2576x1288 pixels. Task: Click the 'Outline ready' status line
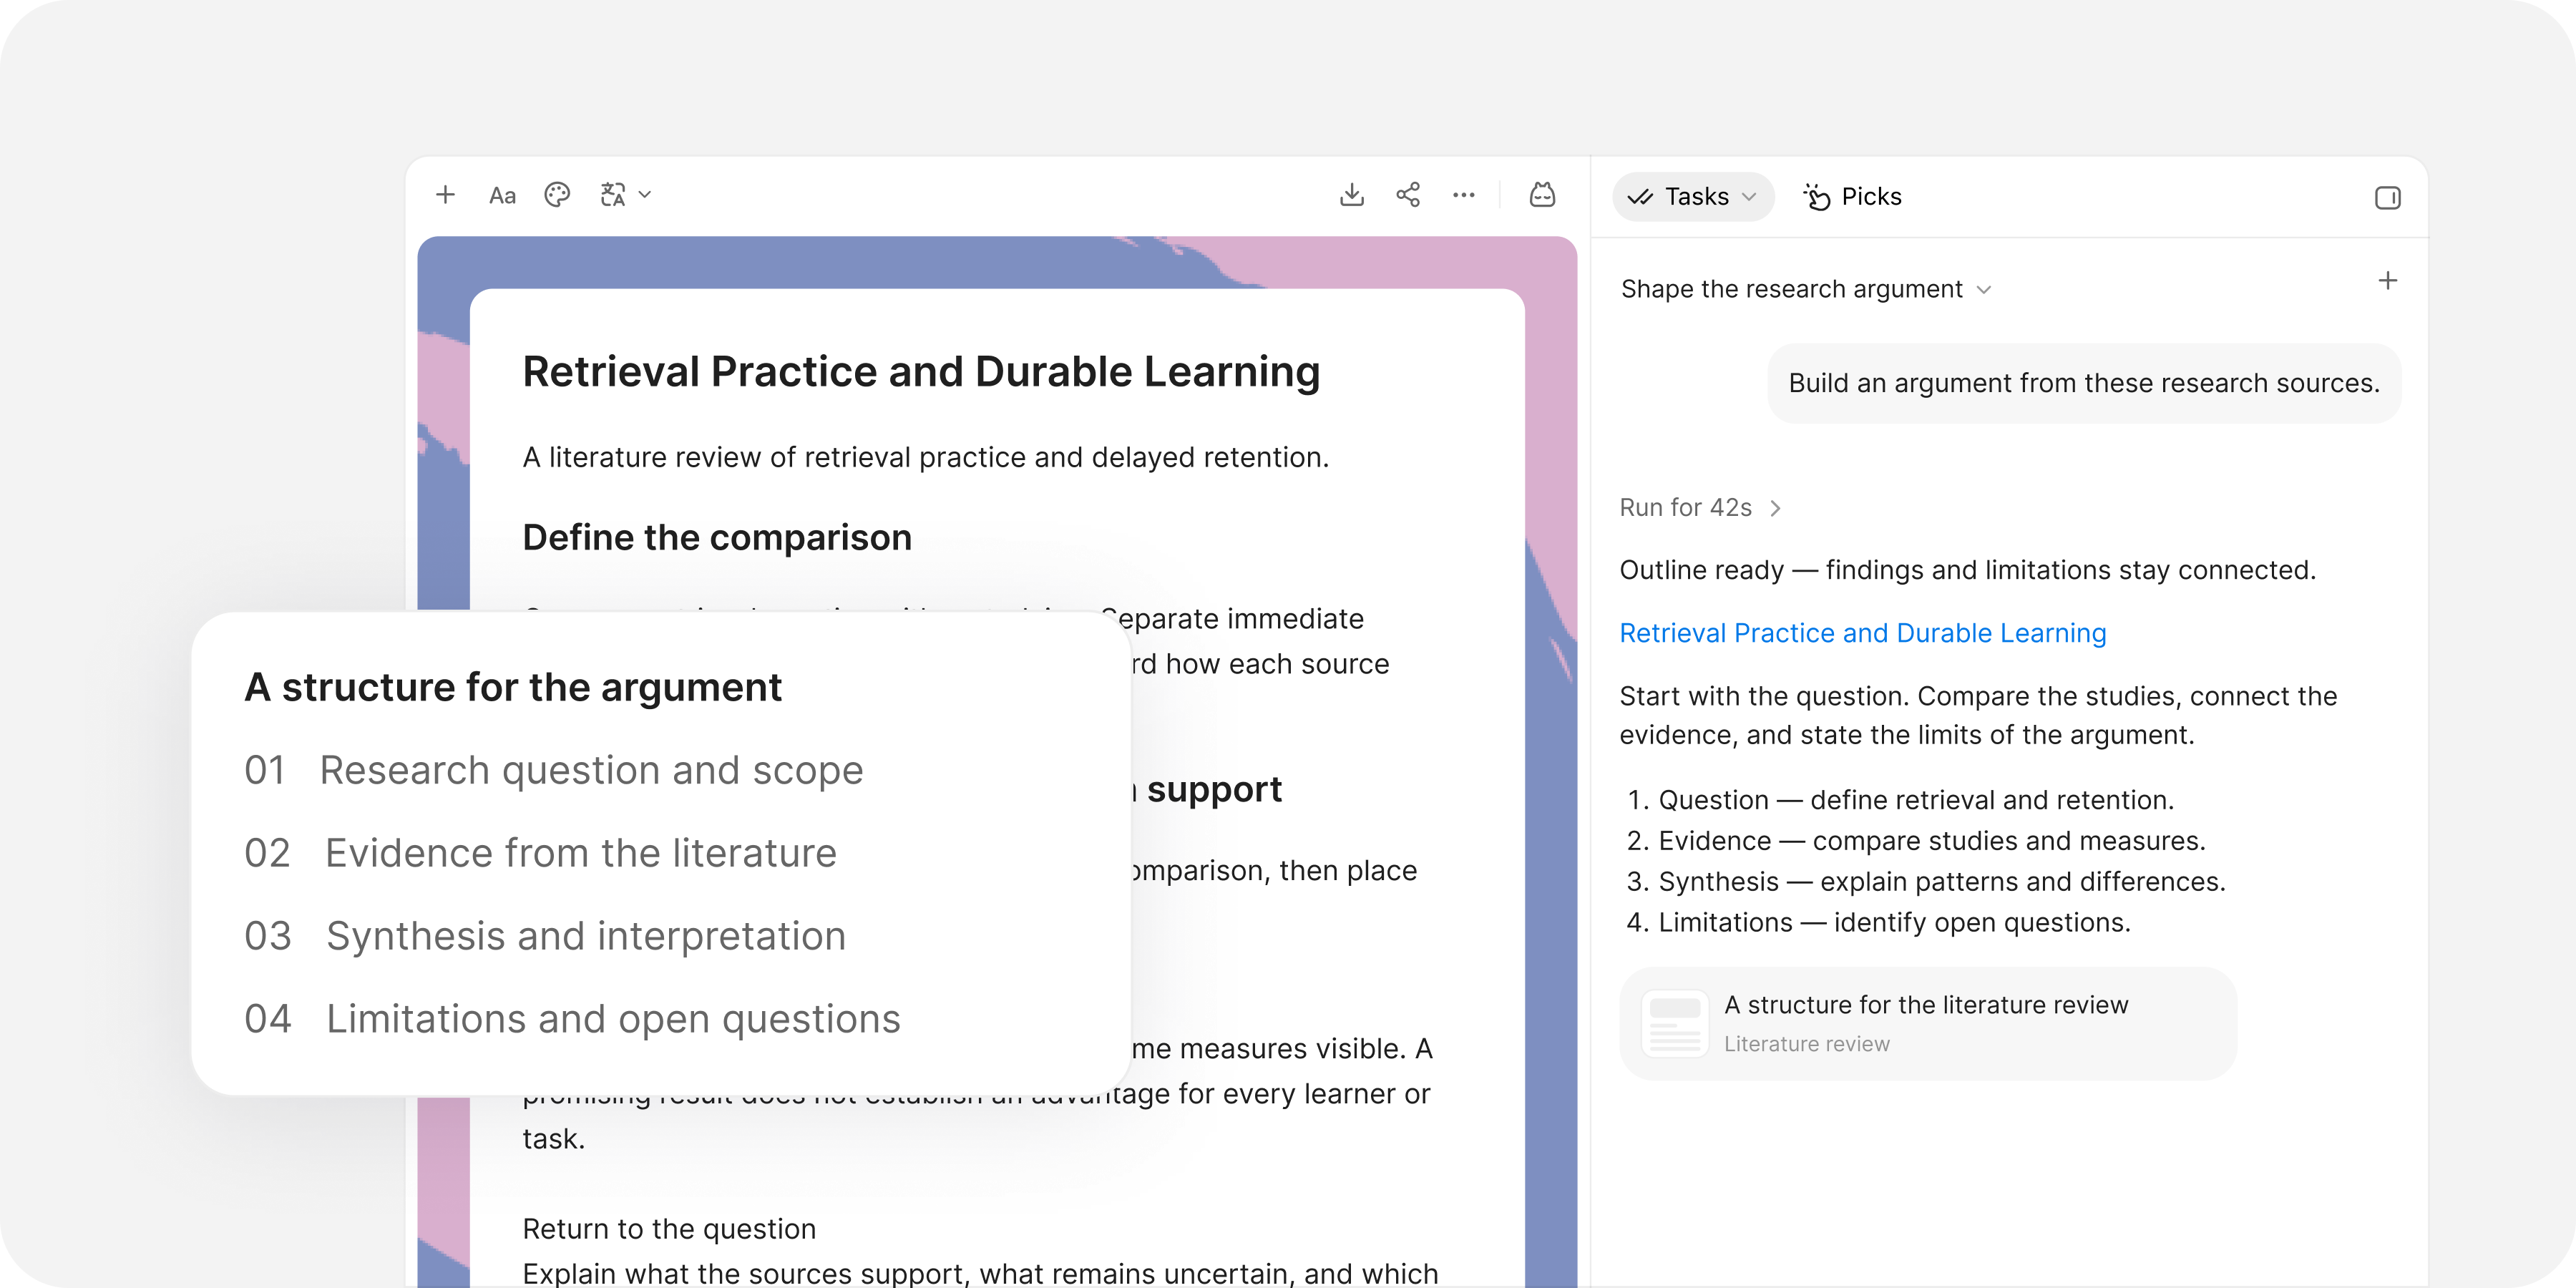(1967, 570)
